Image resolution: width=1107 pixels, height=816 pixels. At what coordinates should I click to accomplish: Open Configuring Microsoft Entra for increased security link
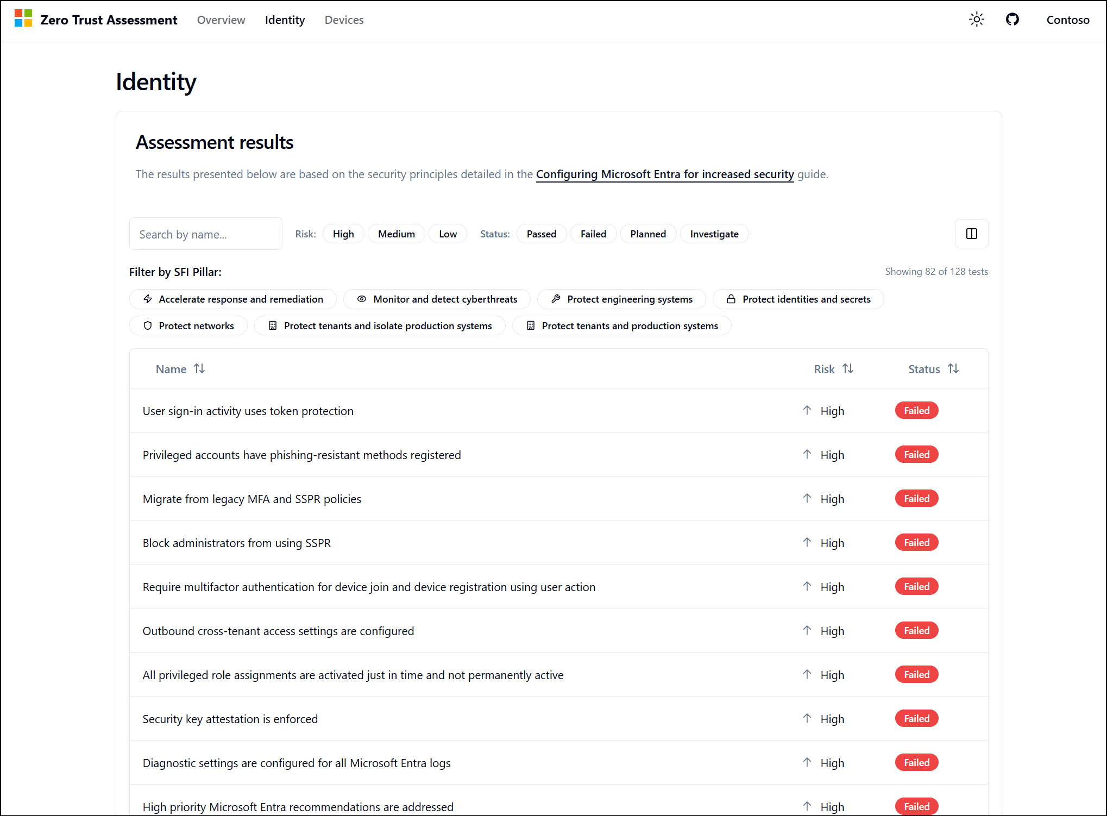click(x=664, y=174)
